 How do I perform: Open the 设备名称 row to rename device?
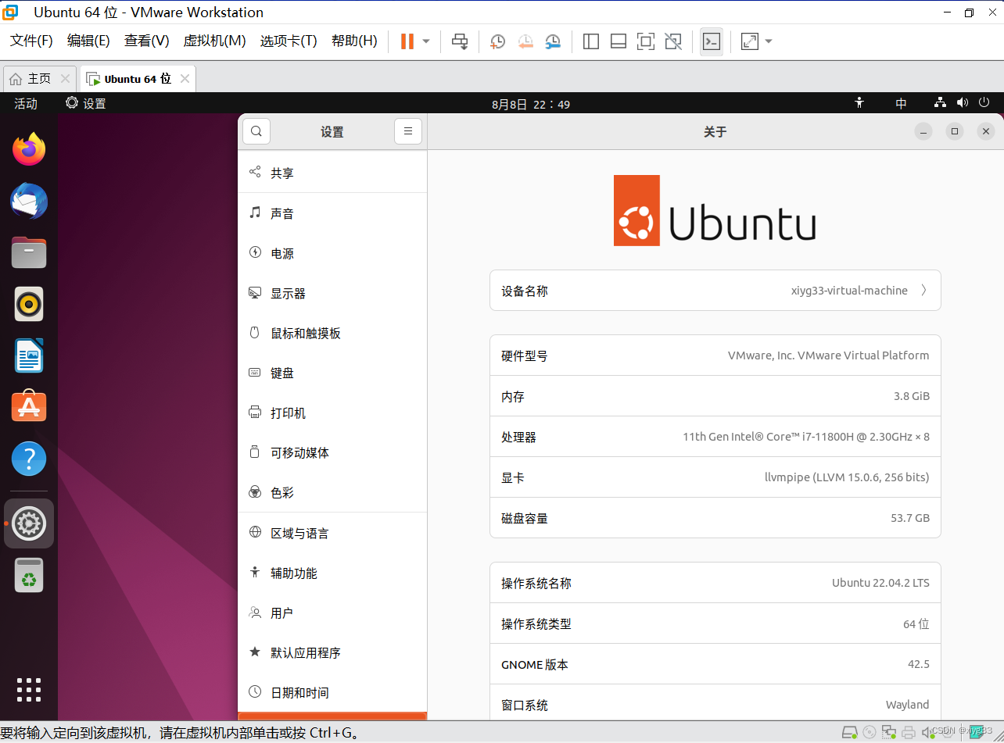pos(715,291)
